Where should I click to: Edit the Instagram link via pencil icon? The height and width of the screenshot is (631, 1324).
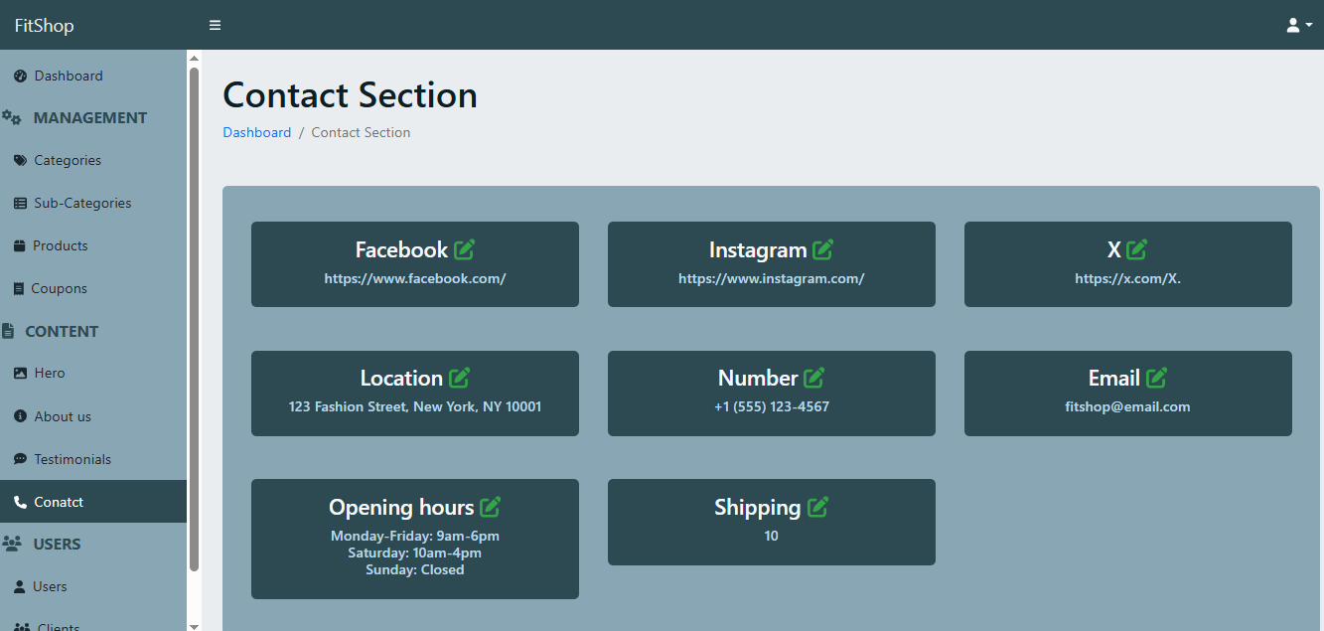point(822,249)
